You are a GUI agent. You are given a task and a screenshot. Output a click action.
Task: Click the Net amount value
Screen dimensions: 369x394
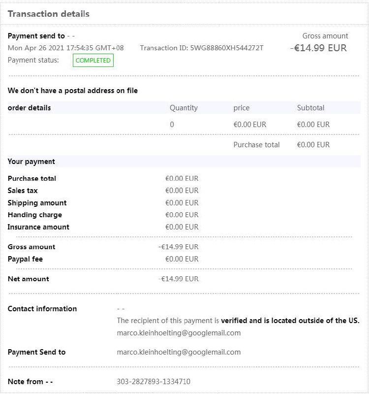[179, 279]
